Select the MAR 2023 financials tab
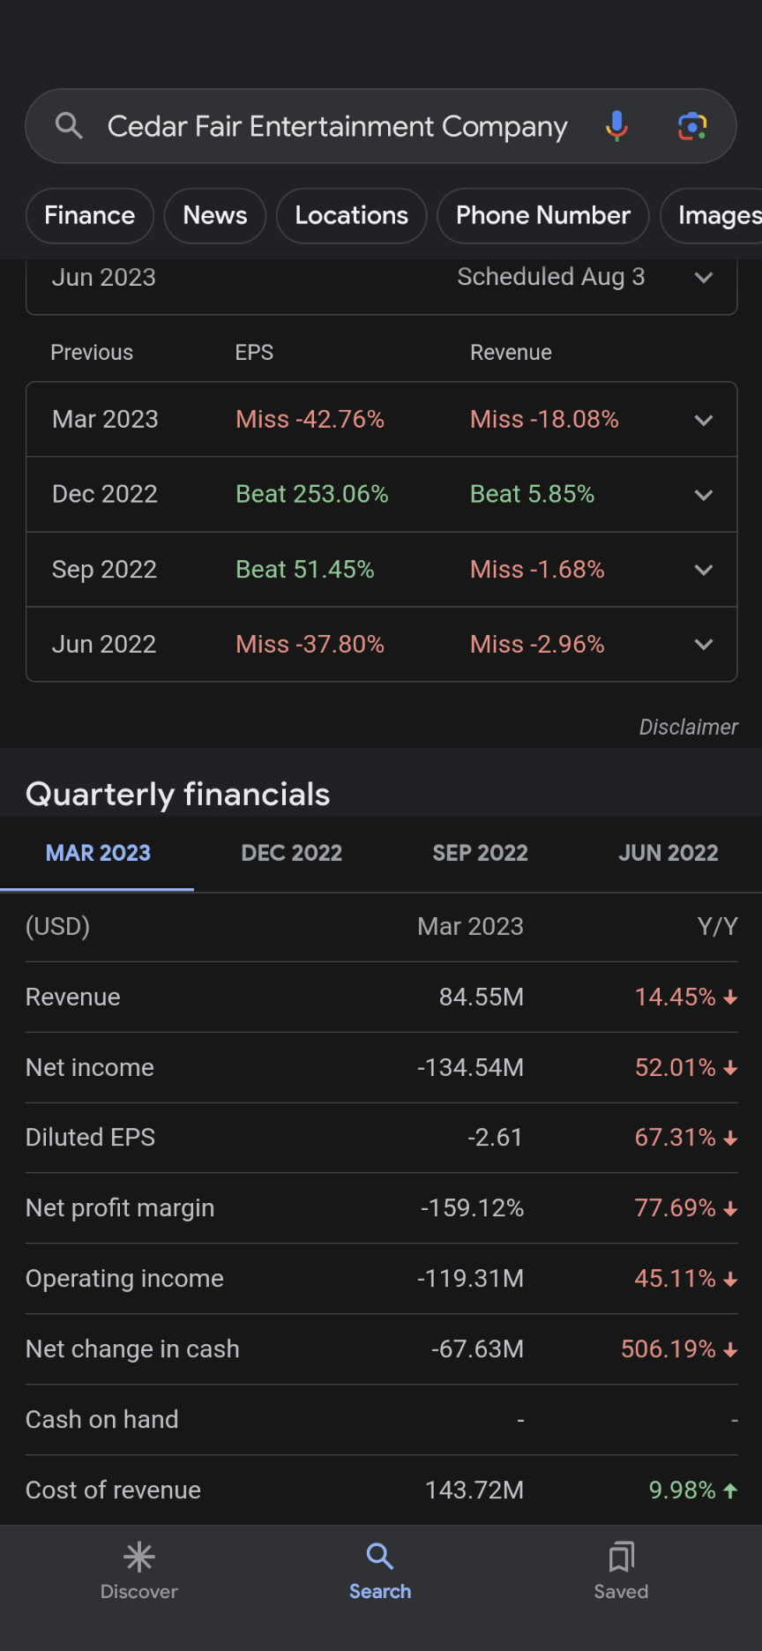762x1651 pixels. click(x=98, y=853)
